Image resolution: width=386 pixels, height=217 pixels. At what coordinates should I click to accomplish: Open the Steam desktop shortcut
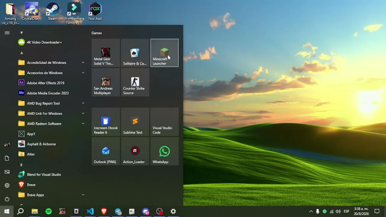(x=52, y=12)
